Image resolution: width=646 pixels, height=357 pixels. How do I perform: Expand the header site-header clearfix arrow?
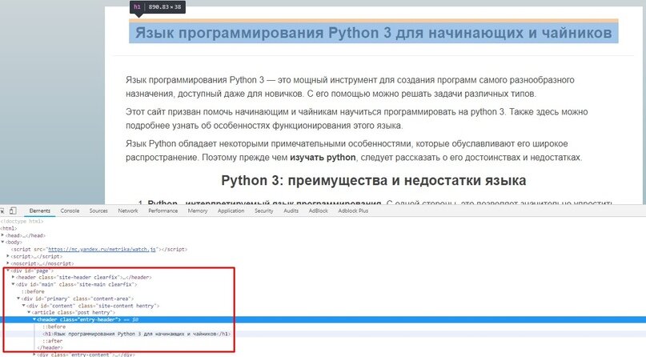coord(13,277)
